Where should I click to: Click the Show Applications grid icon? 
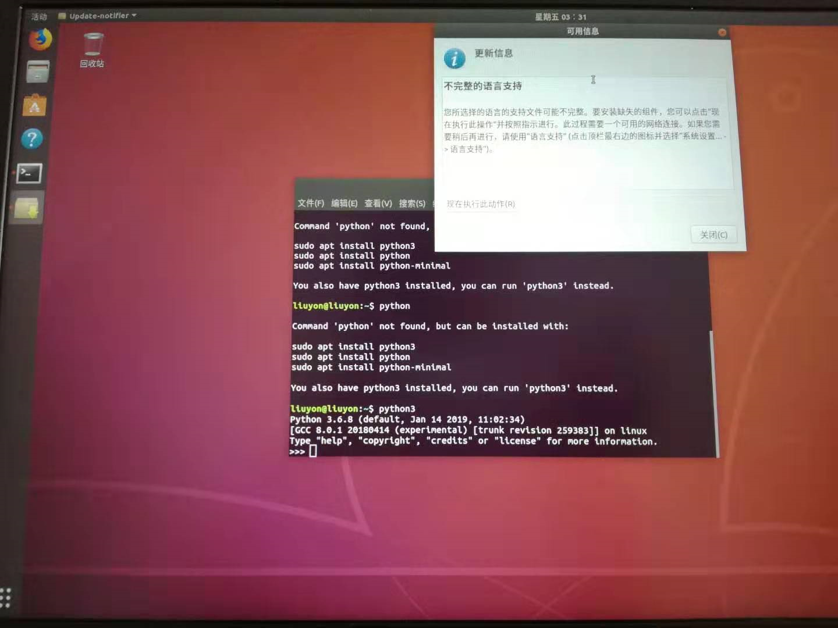[x=6, y=595]
